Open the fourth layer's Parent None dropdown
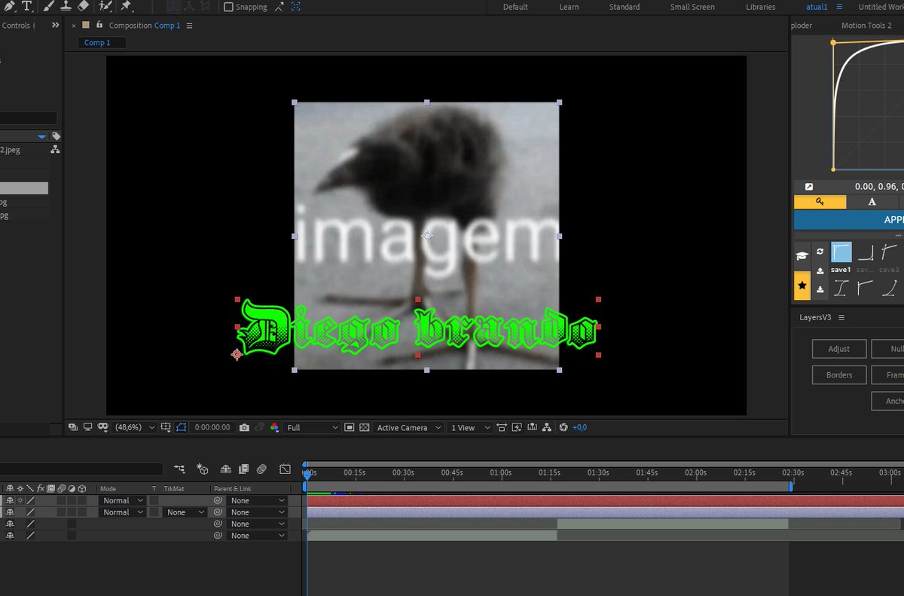Viewport: 904px width, 596px height. (258, 536)
